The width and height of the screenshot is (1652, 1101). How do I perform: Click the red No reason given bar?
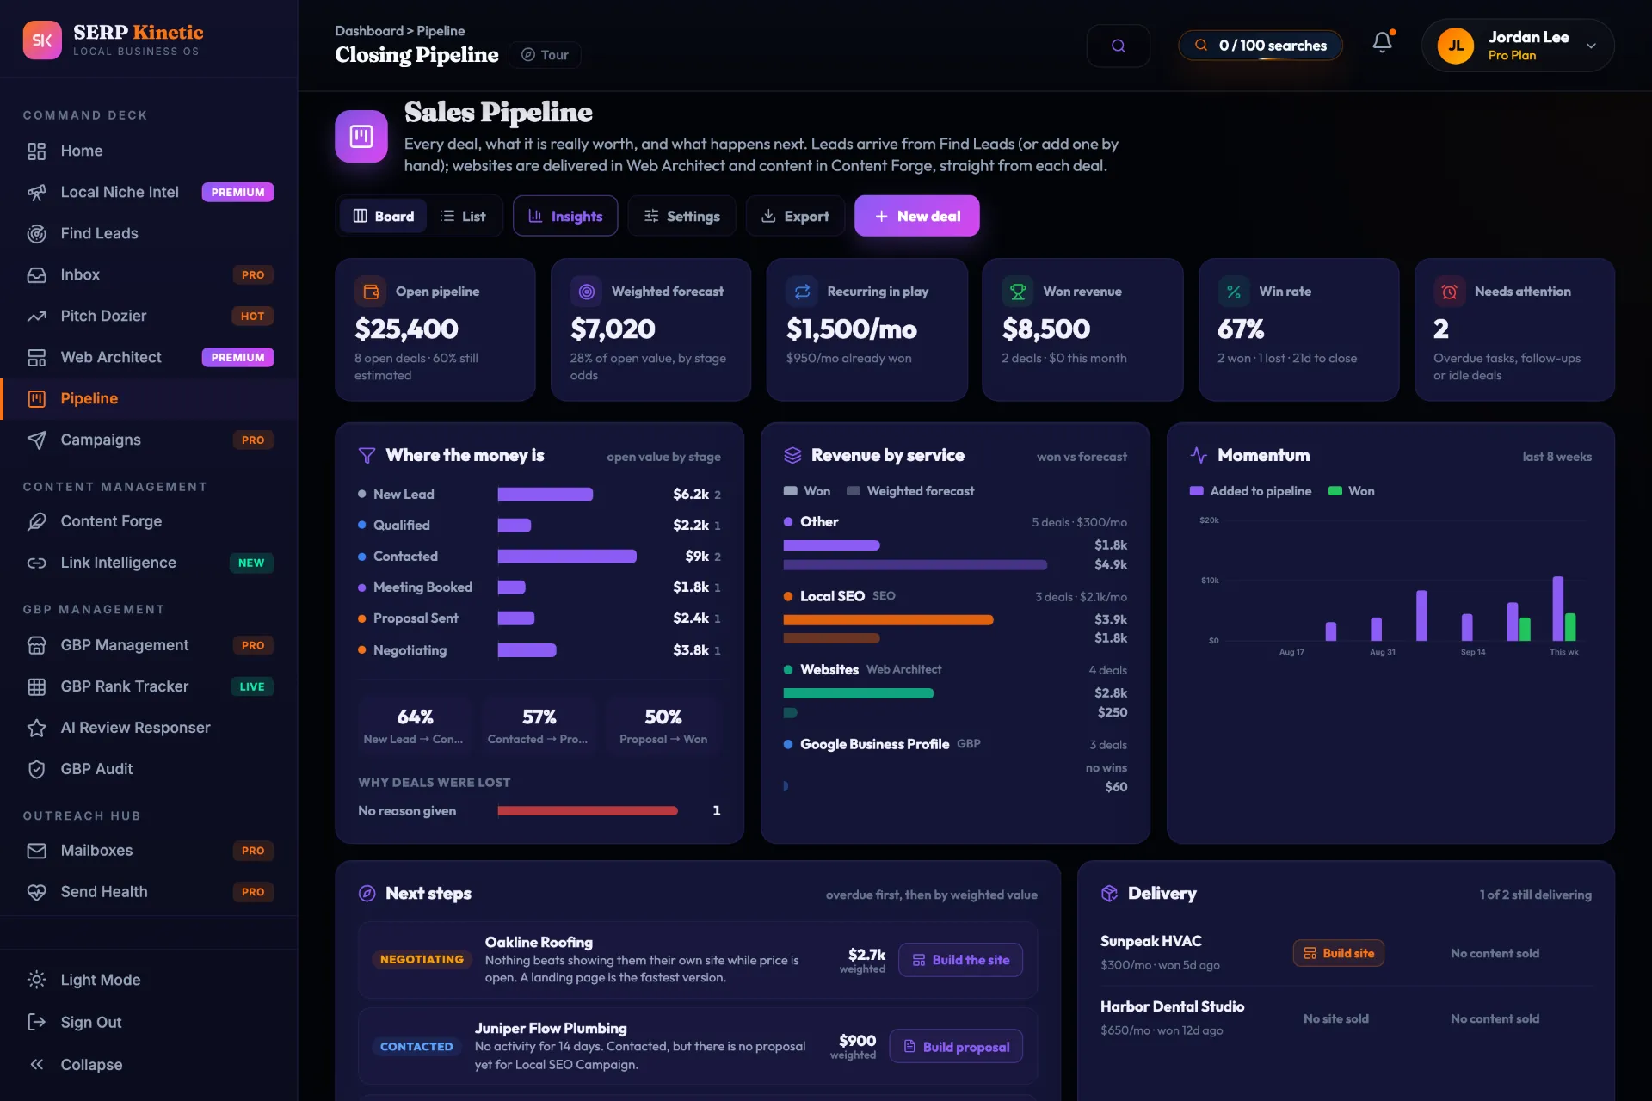(x=588, y=811)
